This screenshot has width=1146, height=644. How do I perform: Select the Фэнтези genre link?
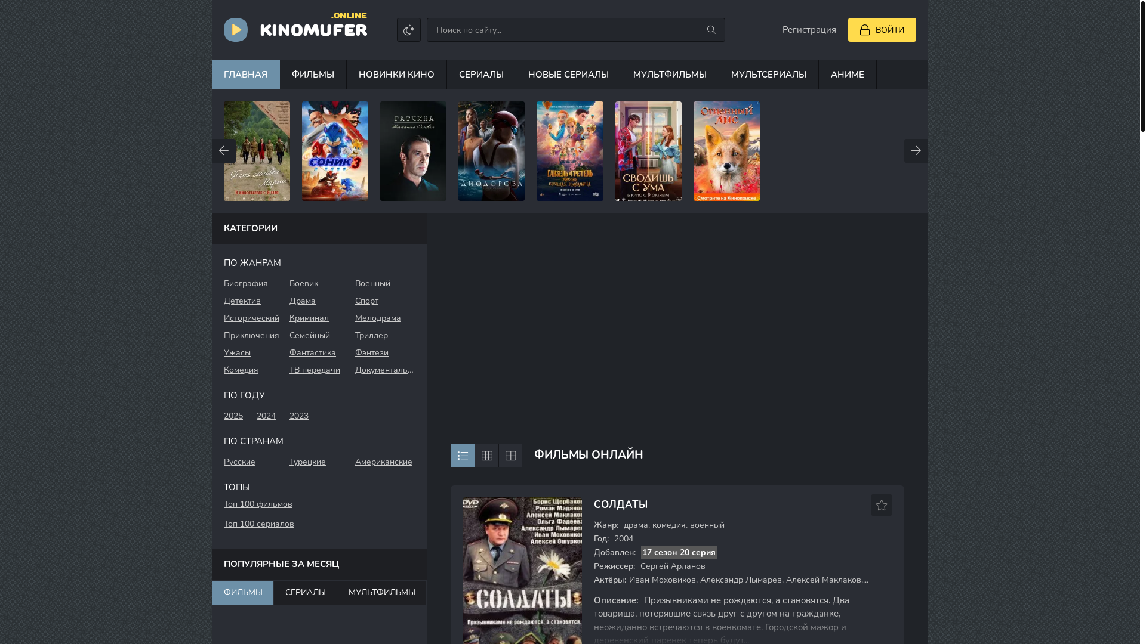pyautogui.click(x=372, y=352)
